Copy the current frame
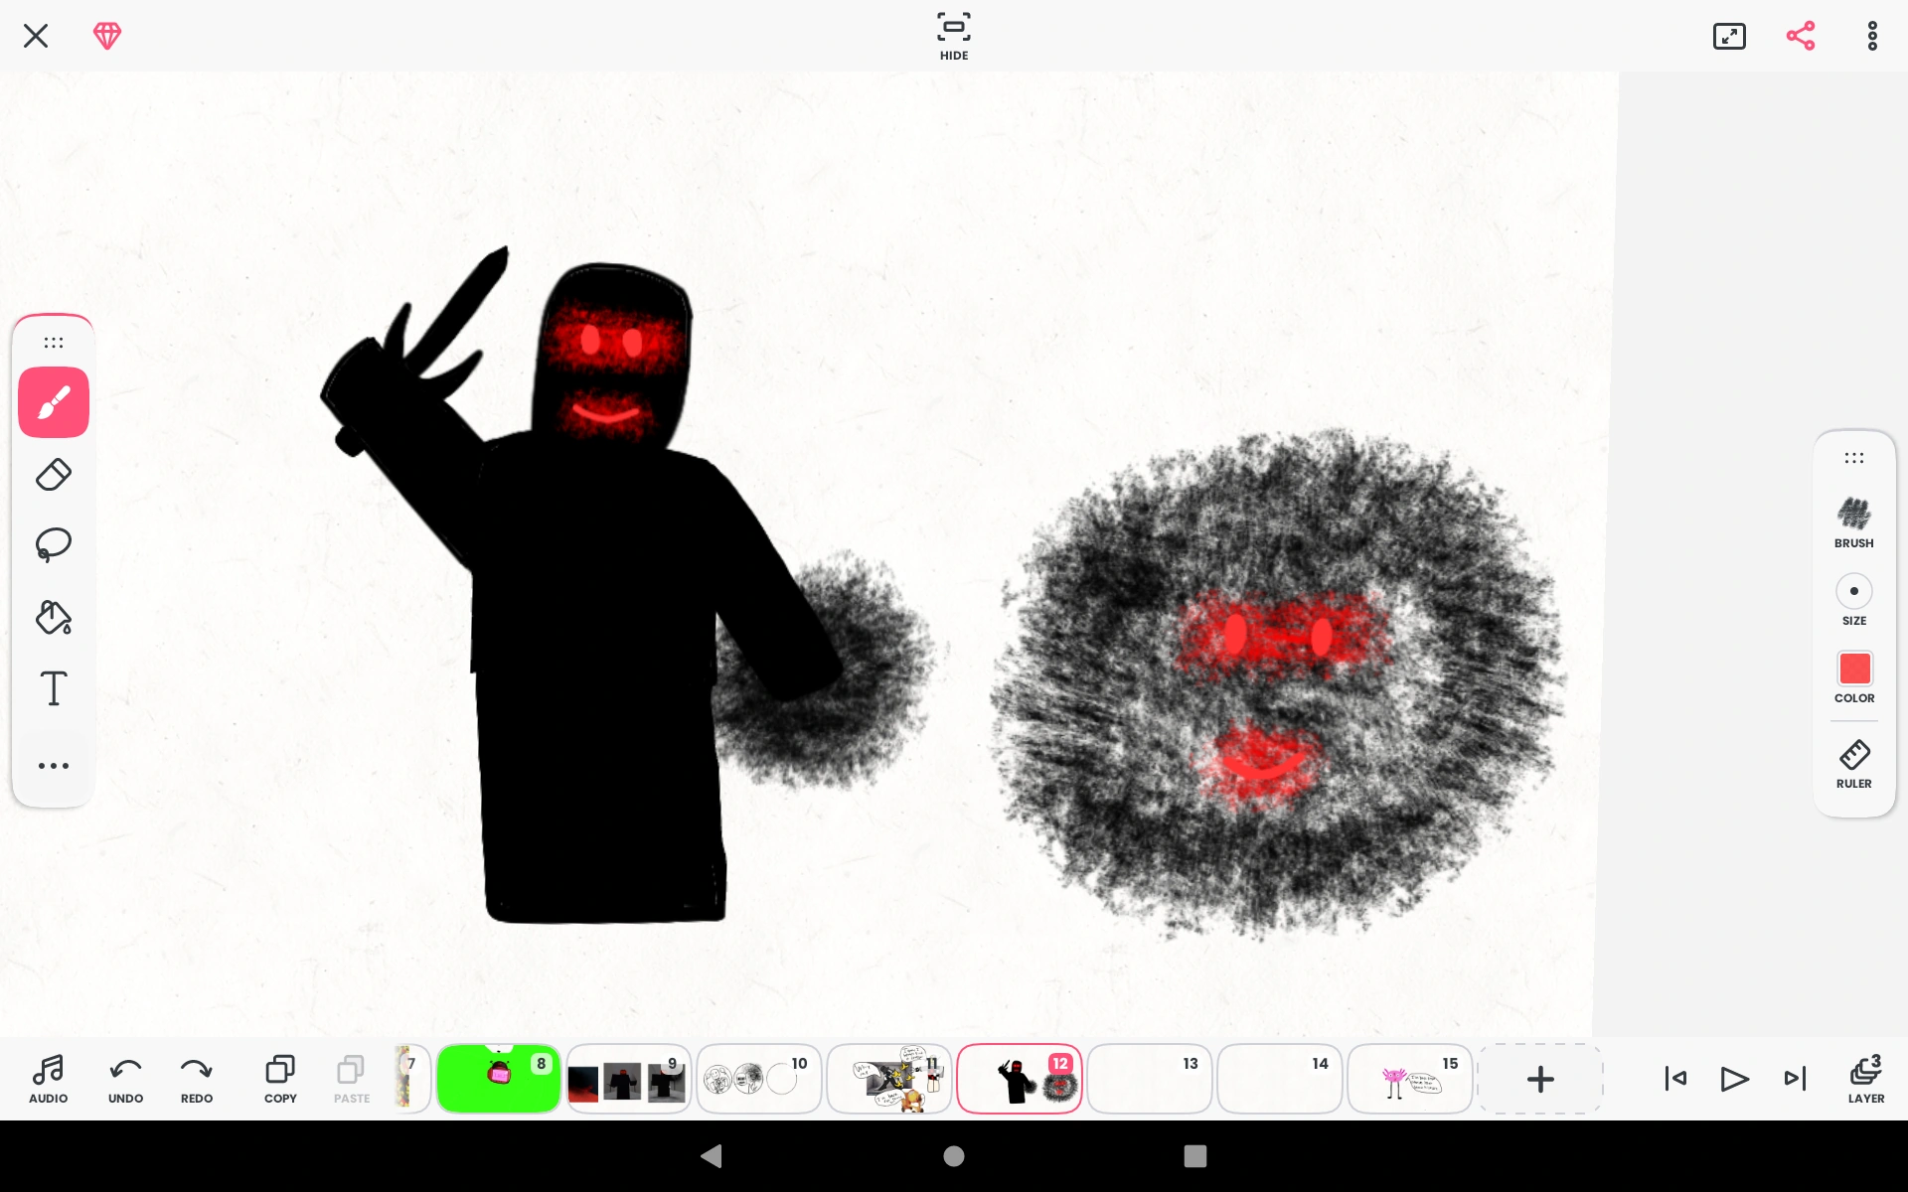 [280, 1078]
